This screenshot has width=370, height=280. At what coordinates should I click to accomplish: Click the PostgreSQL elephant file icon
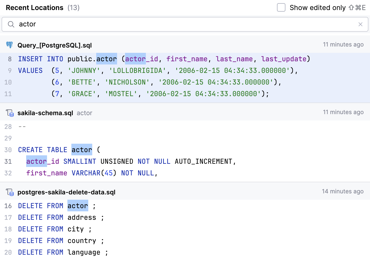(10, 45)
